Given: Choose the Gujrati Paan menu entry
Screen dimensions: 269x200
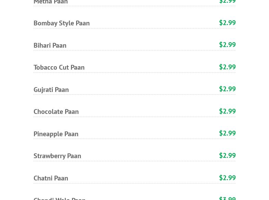Looking at the screenshot, I should point(51,90).
